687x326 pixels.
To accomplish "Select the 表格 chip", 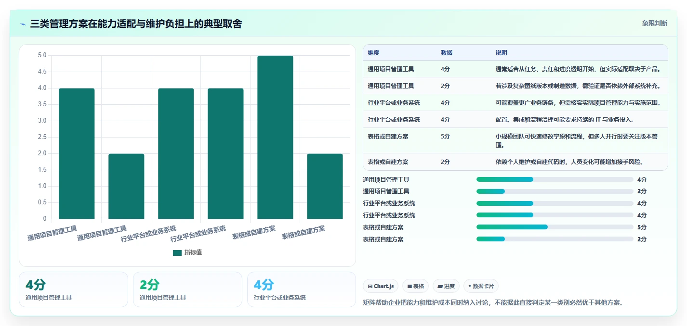I will [416, 286].
